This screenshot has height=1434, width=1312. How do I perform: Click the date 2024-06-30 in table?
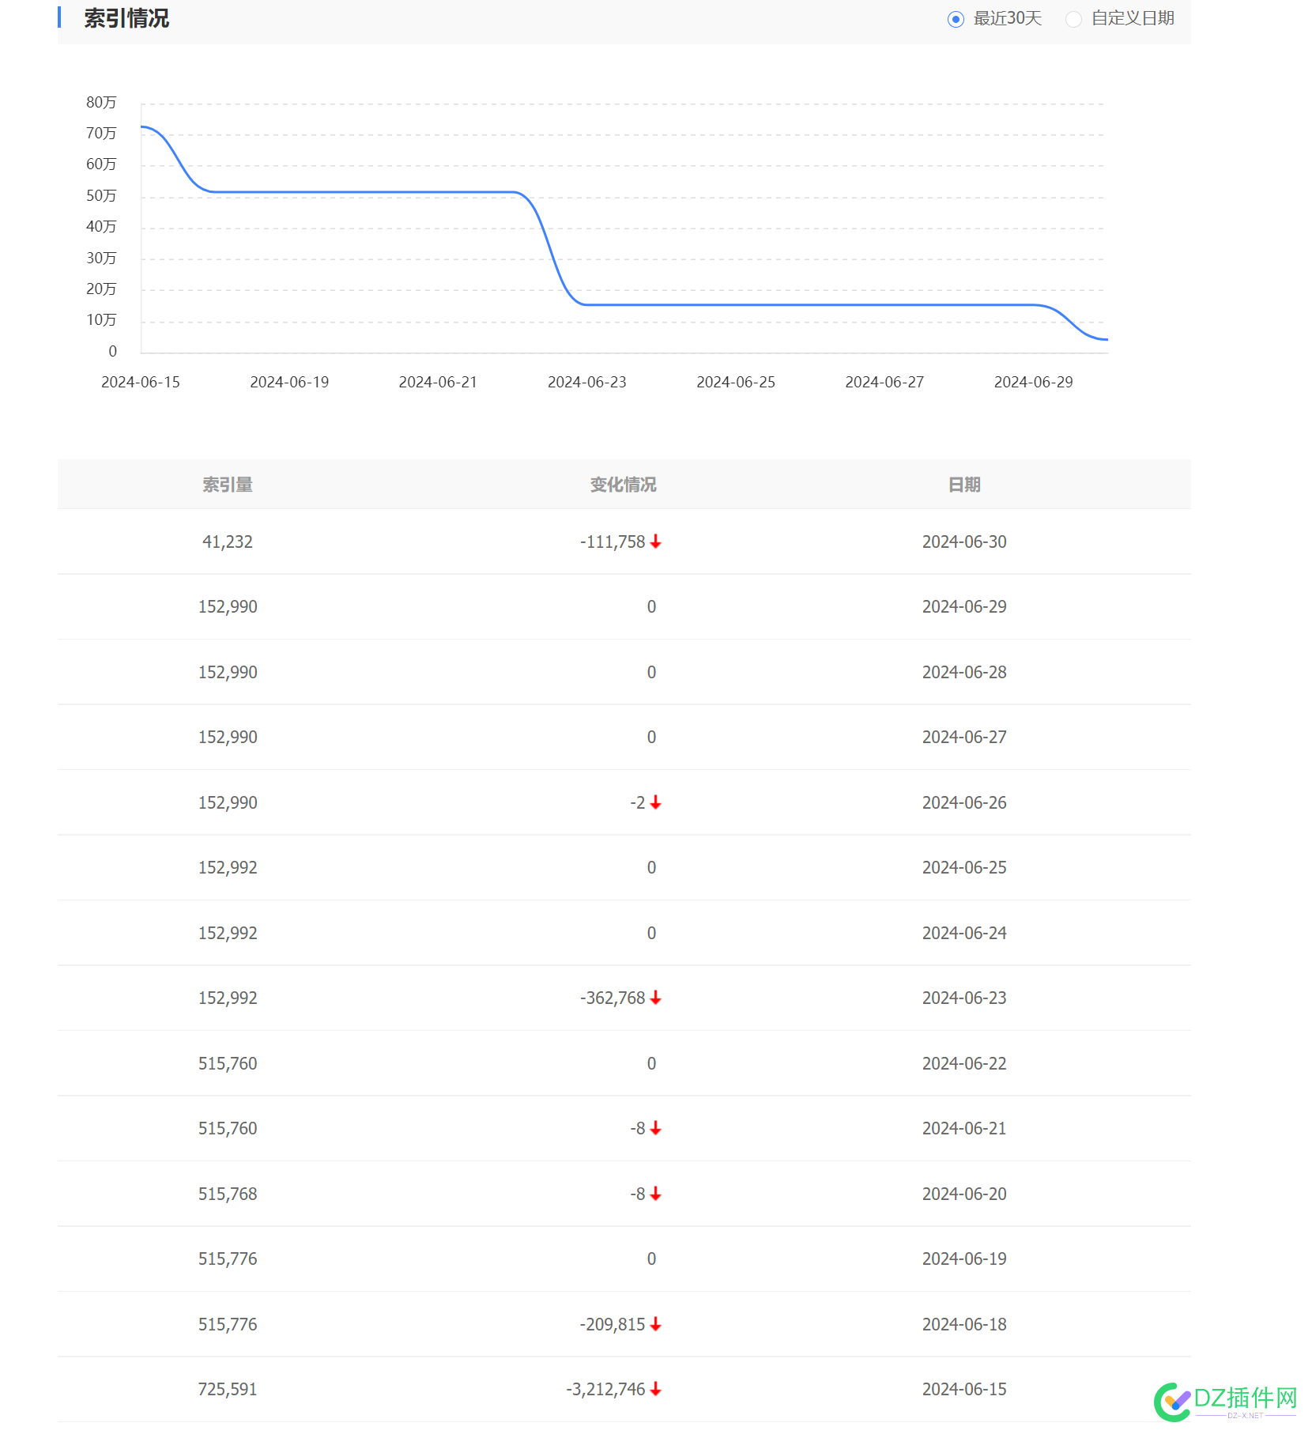pos(964,542)
